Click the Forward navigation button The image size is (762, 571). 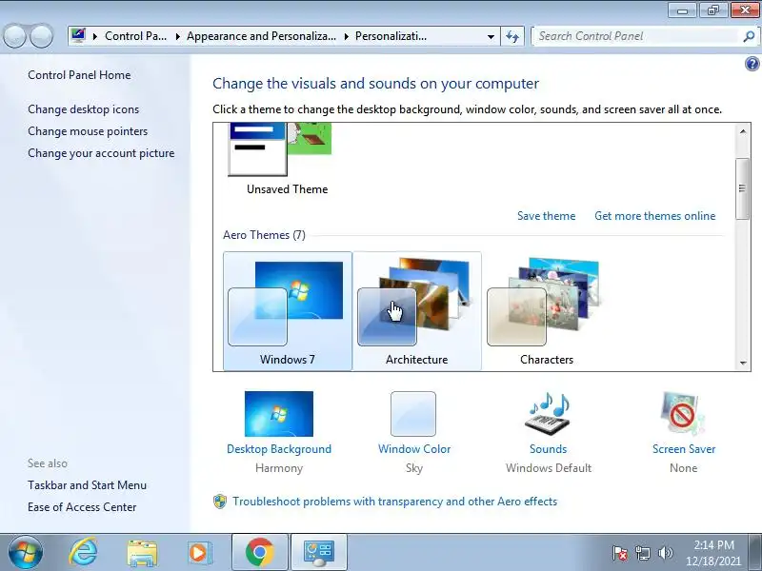41,36
